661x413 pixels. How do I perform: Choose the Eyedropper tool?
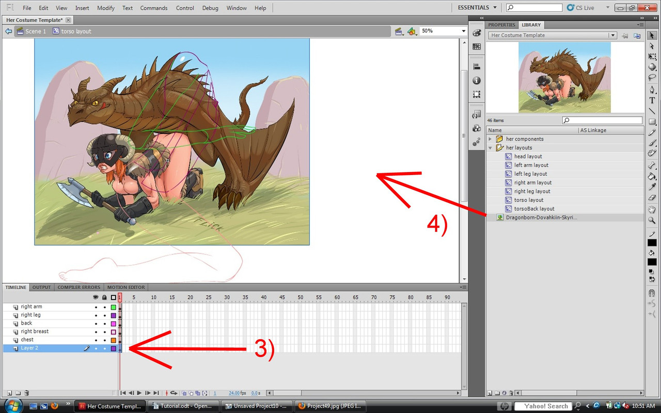pyautogui.click(x=652, y=187)
